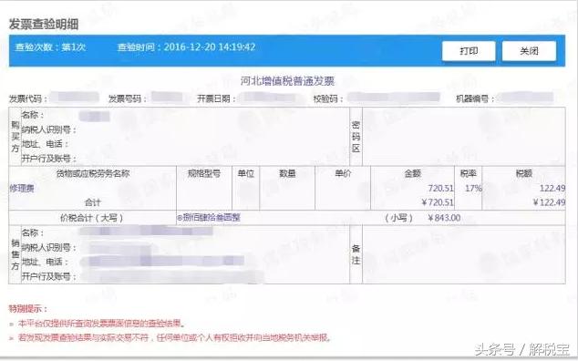Click the 规格型号 column header

pyautogui.click(x=204, y=173)
